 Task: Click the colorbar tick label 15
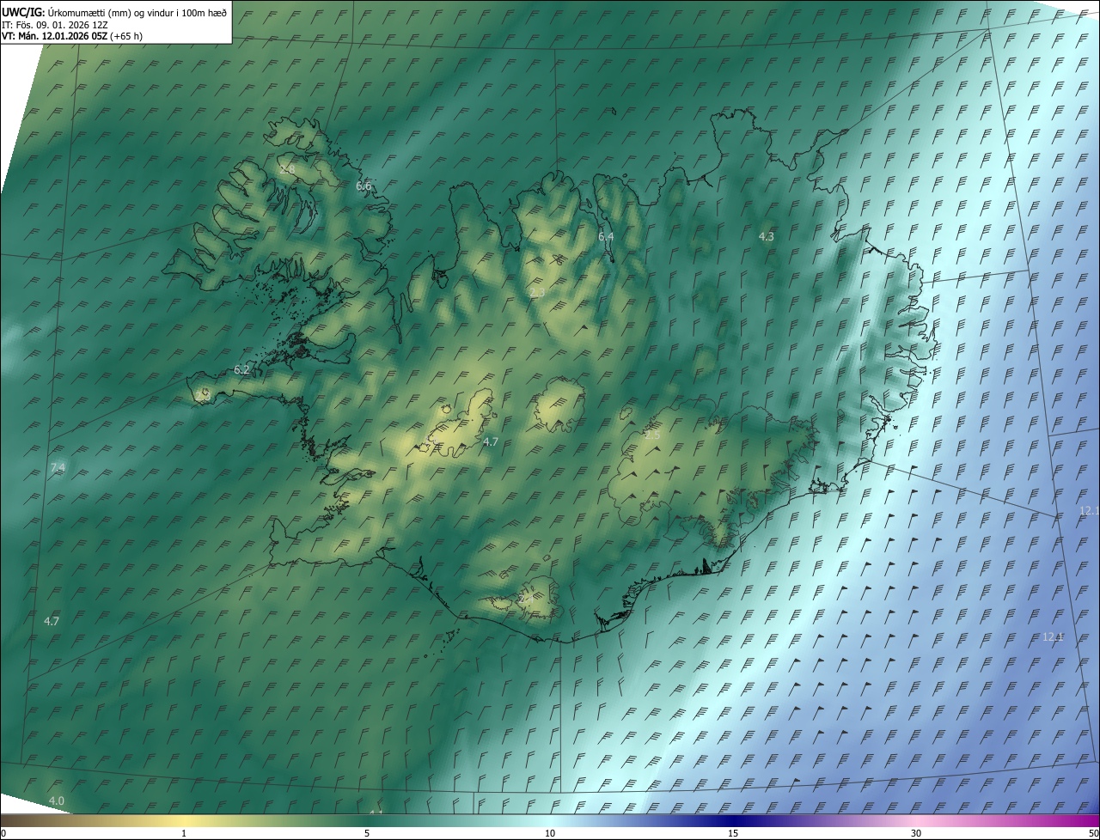click(733, 833)
